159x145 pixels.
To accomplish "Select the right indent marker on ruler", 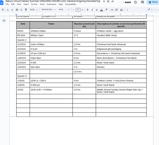I will [146, 15].
